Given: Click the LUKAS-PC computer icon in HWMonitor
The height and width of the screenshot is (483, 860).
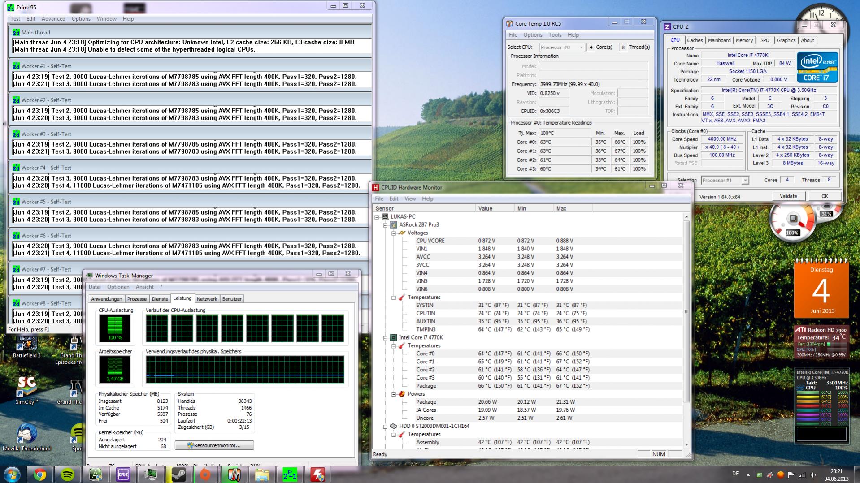Looking at the screenshot, I should pyautogui.click(x=385, y=216).
